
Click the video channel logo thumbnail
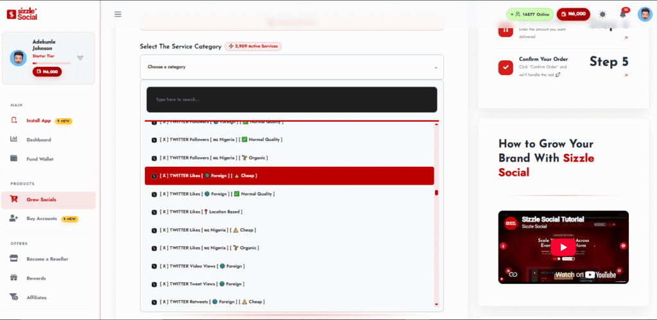[511, 223]
